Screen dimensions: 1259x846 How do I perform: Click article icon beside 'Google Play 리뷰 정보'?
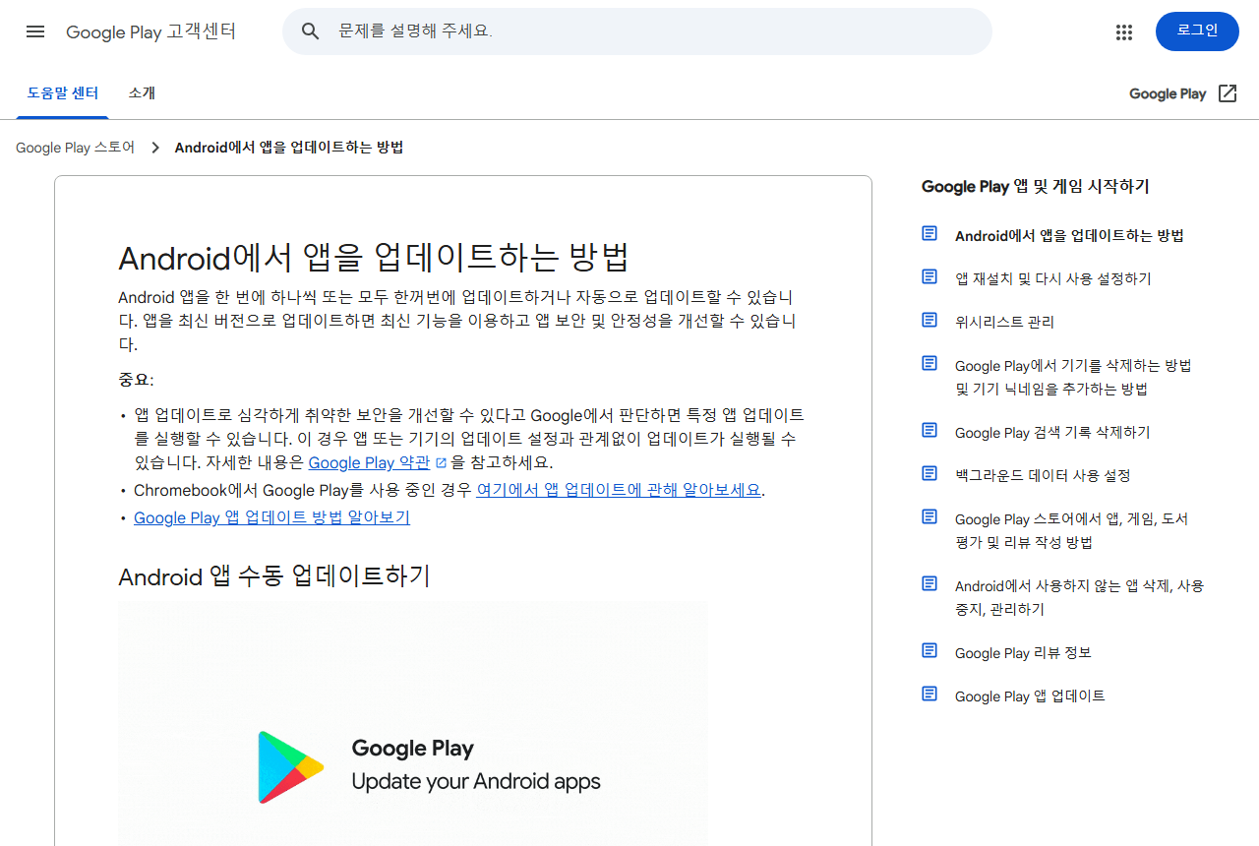(x=929, y=650)
